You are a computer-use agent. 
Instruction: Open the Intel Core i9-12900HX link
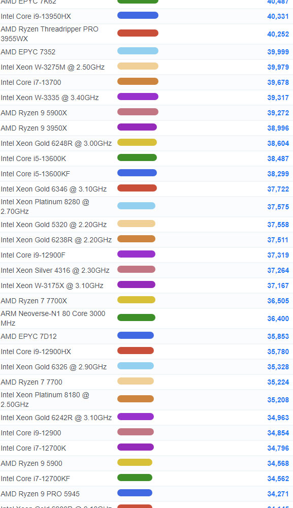point(36,352)
